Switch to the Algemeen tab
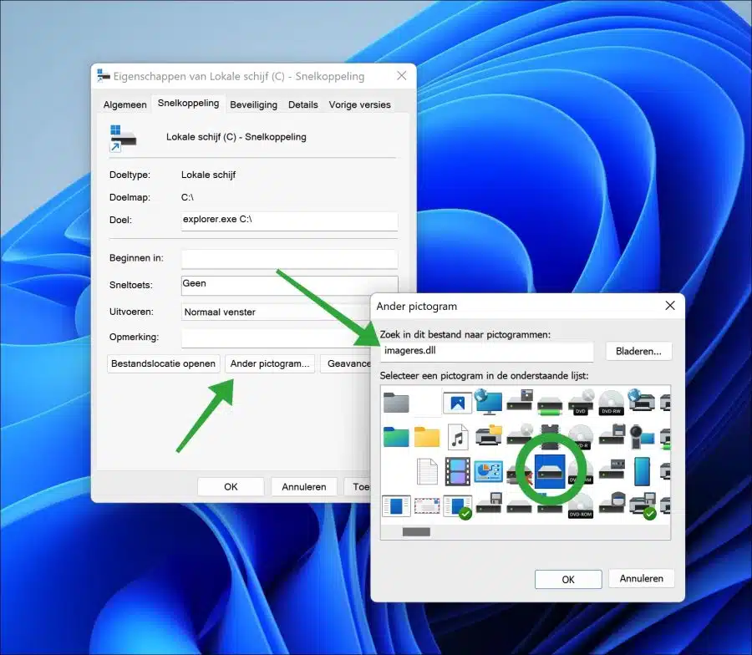Image resolution: width=752 pixels, height=655 pixels. [x=125, y=104]
